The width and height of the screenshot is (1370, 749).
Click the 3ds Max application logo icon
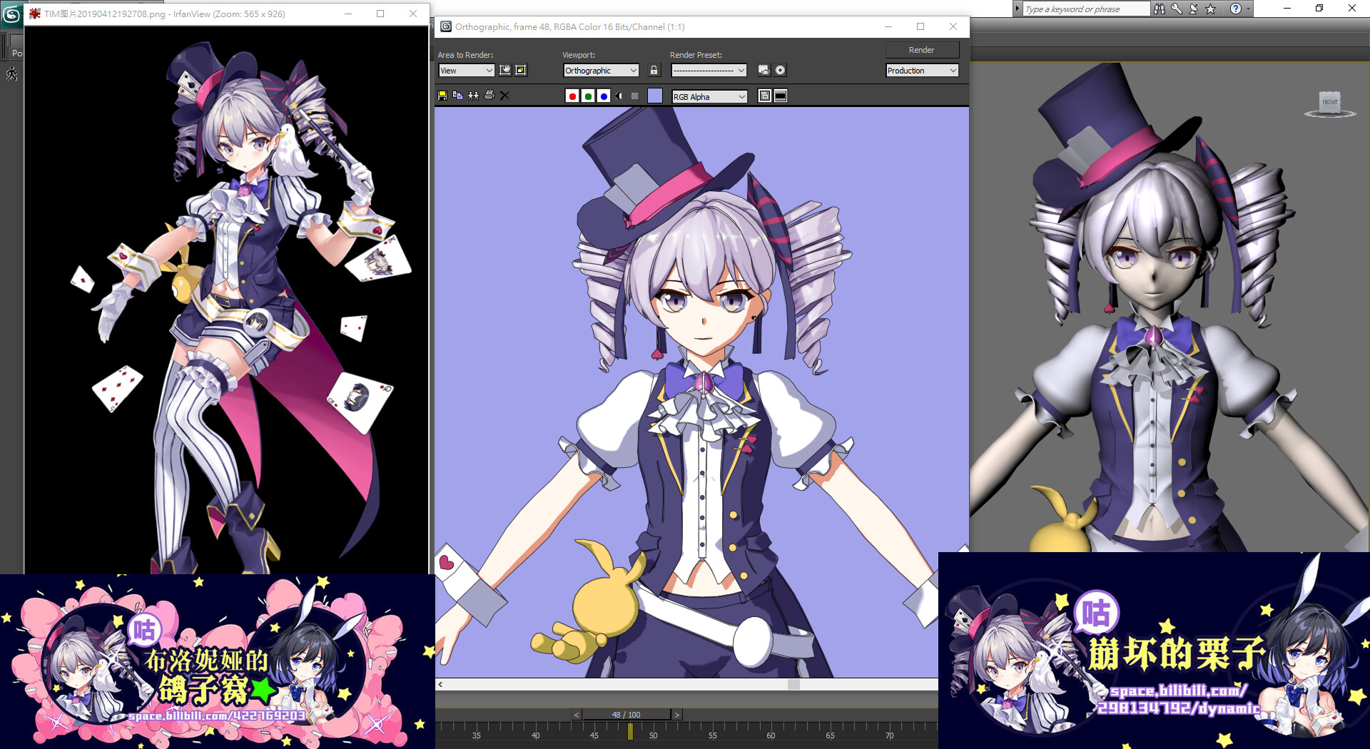point(11,14)
